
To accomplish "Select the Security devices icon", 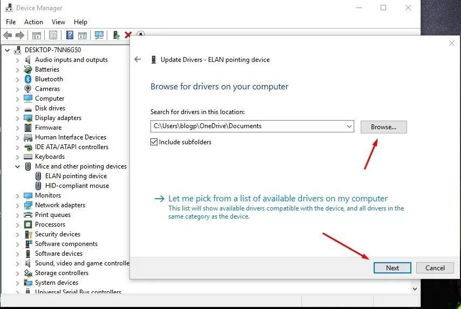I will pyautogui.click(x=28, y=234).
